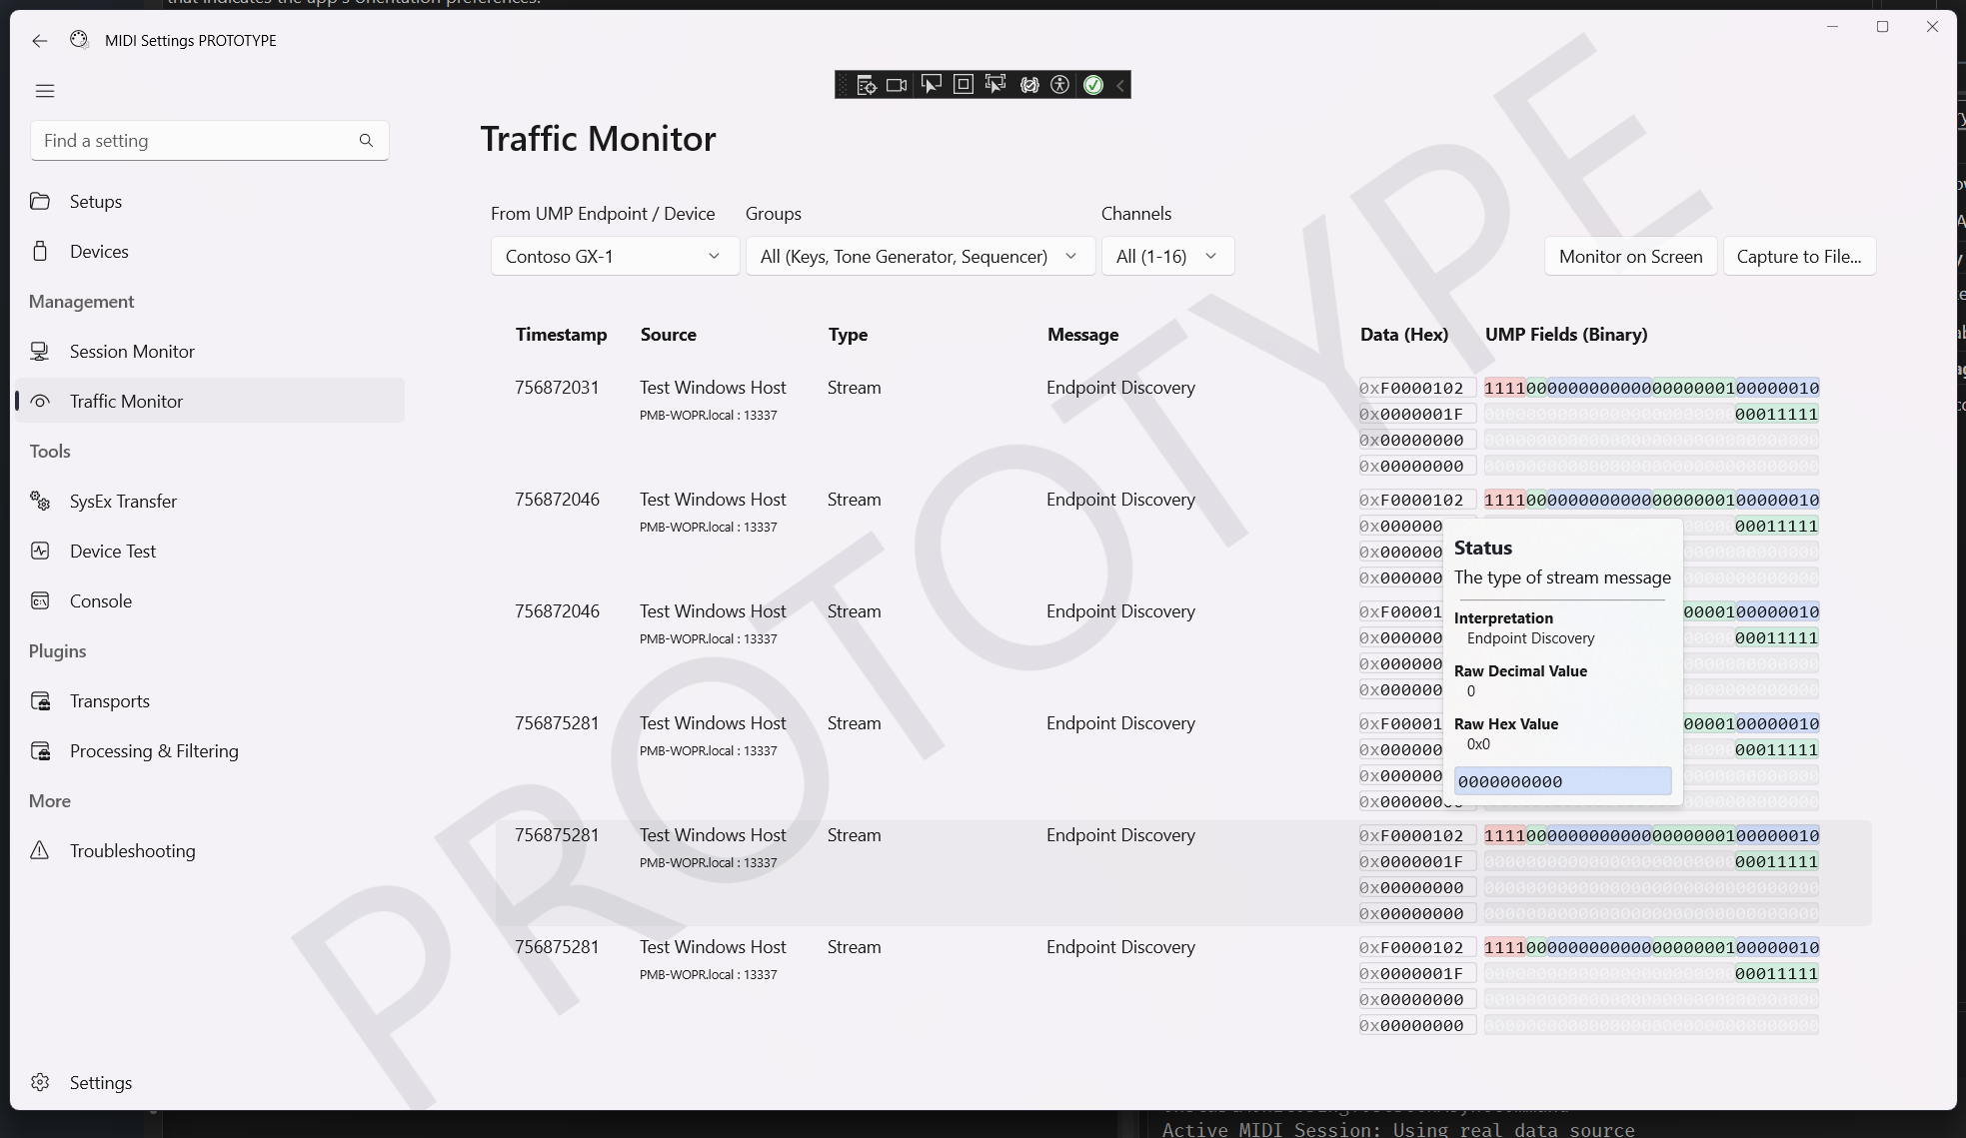Open Live Visual Tree debug toolbar icon

(867, 85)
